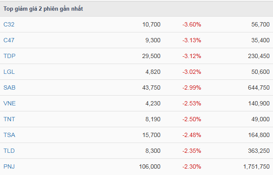This screenshot has width=273, height=175.
Task: Click TLD's volume of 363,250
Action: [258, 151]
